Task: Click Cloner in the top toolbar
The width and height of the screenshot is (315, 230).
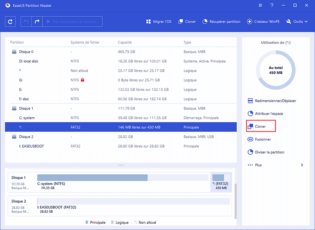Action: coord(187,21)
